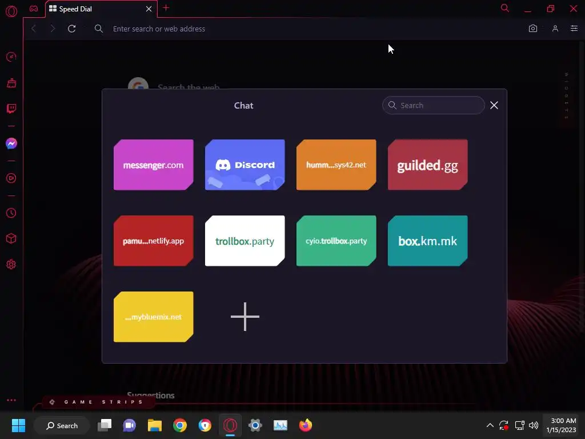Image resolution: width=585 pixels, height=439 pixels.
Task: Launch Google Chrome from the taskbar
Action: 180,425
